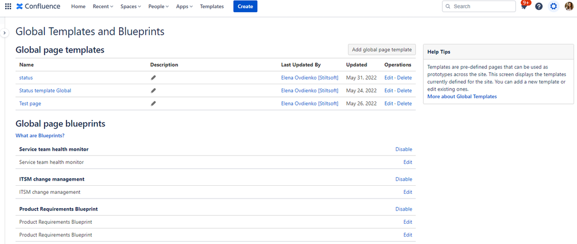Edit description pencil for status template
The width and height of the screenshot is (577, 244).
[153, 78]
